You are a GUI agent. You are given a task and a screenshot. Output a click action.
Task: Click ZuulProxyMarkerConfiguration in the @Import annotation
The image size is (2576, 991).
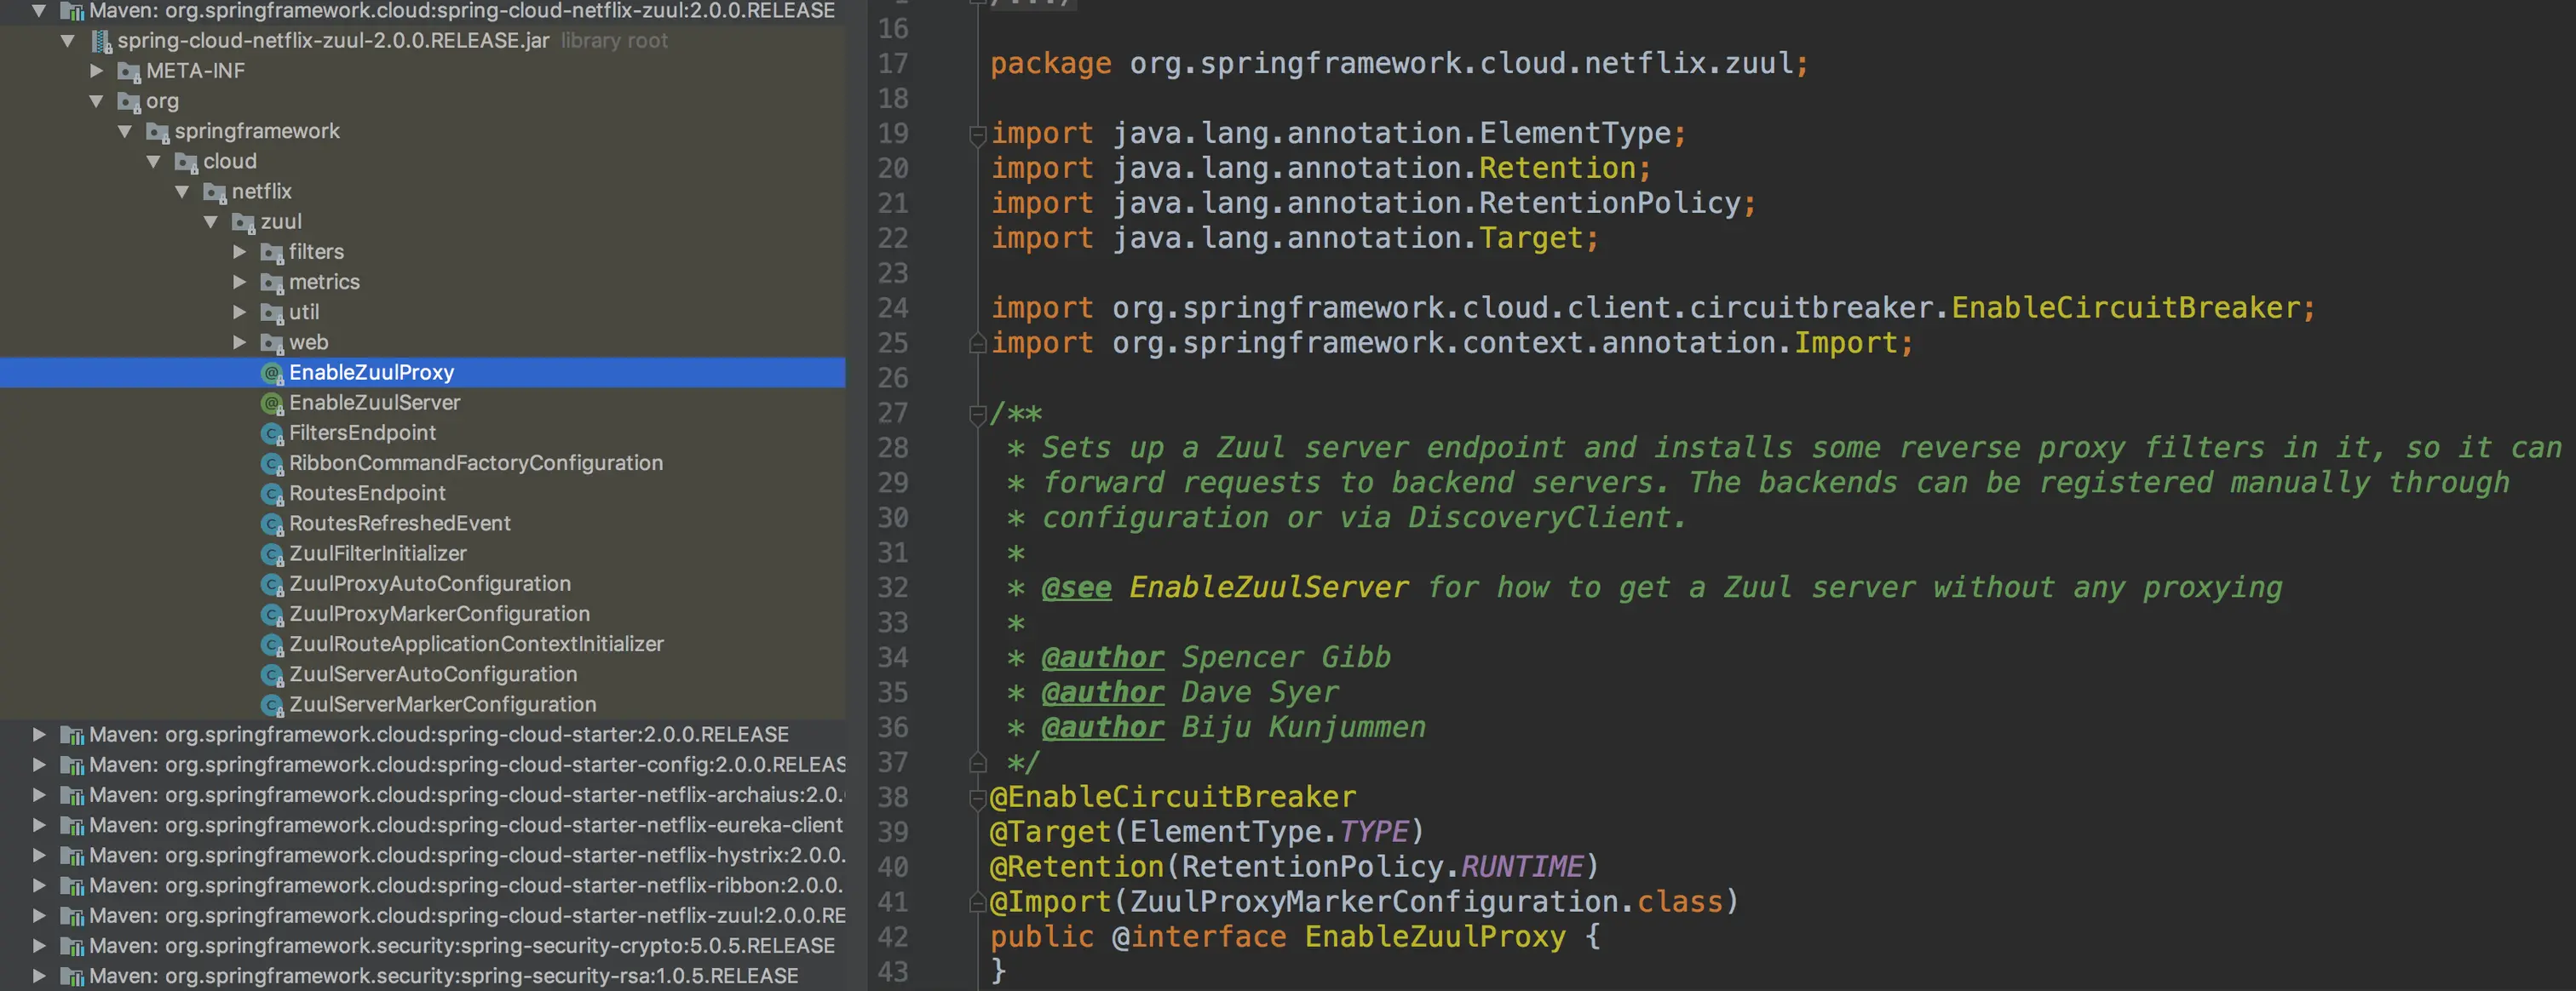[x=1374, y=902]
